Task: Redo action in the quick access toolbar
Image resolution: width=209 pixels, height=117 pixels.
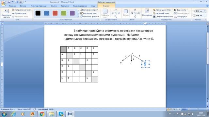Action: (x=17, y=2)
